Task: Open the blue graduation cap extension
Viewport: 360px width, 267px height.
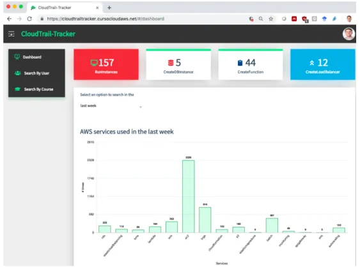Action: 324,19
